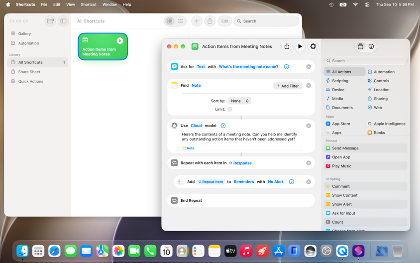Create new folder in main window toolbar
The image size is (420, 263).
50,21
